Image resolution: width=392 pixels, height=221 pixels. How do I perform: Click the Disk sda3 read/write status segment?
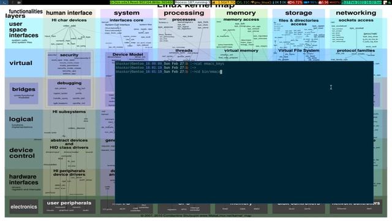[141, 2]
